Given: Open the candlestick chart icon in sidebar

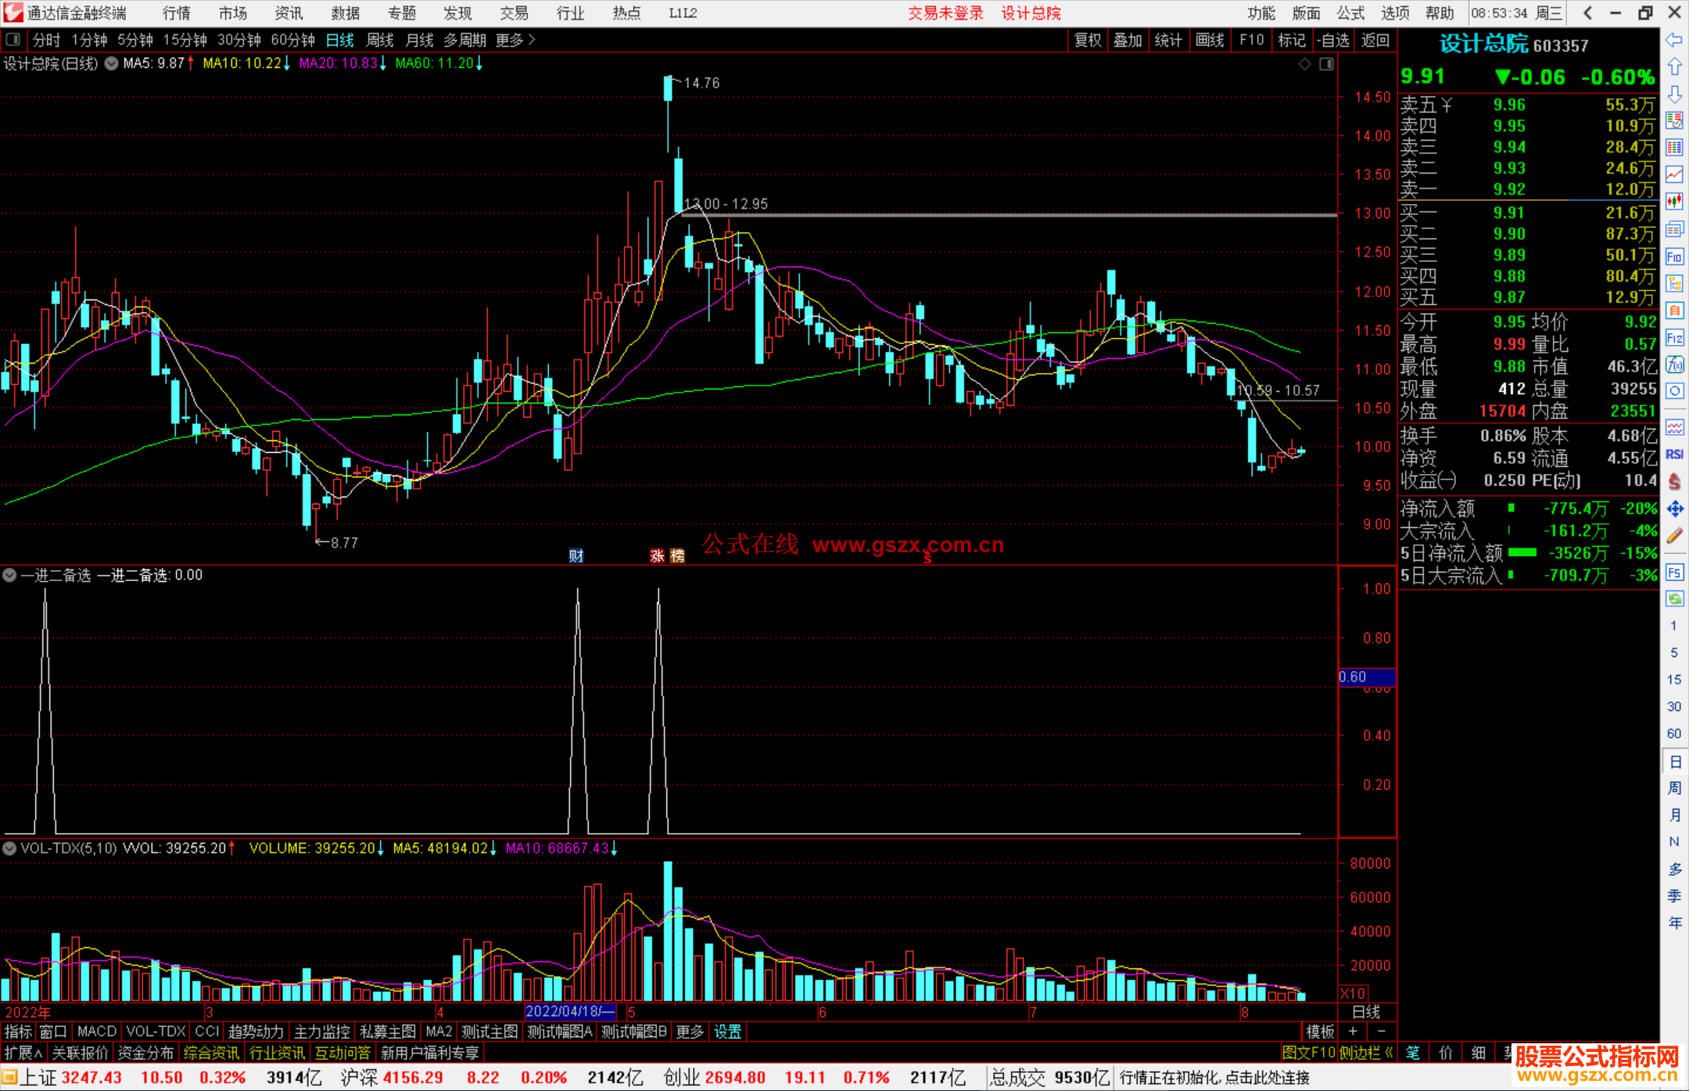Looking at the screenshot, I should (x=1674, y=202).
